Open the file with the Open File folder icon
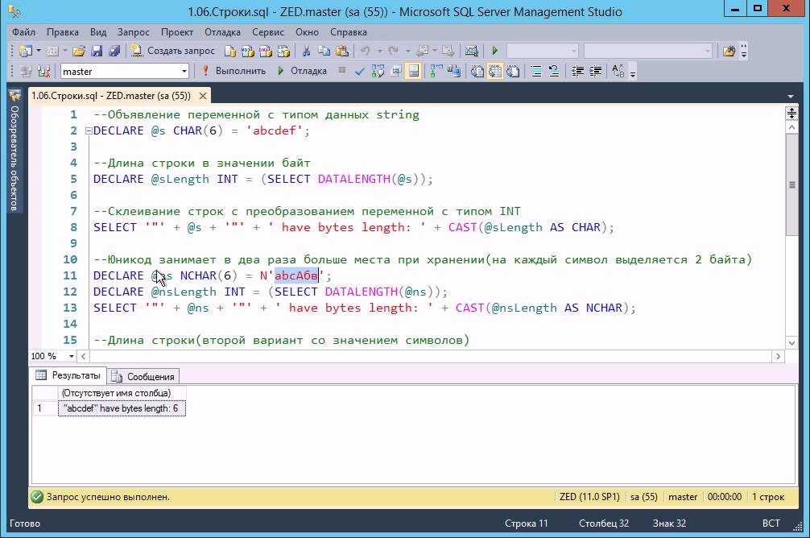Viewport: 810px width, 538px height. point(79,52)
